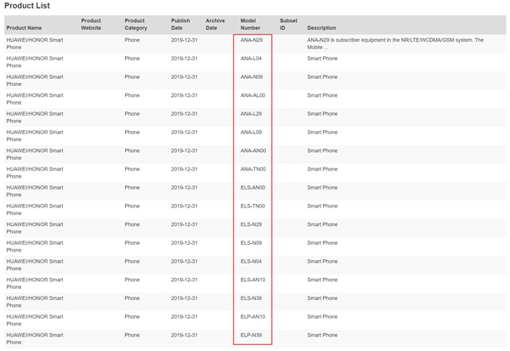Select publish date in the ELS-N04 row
This screenshot has width=510, height=351.
[184, 261]
